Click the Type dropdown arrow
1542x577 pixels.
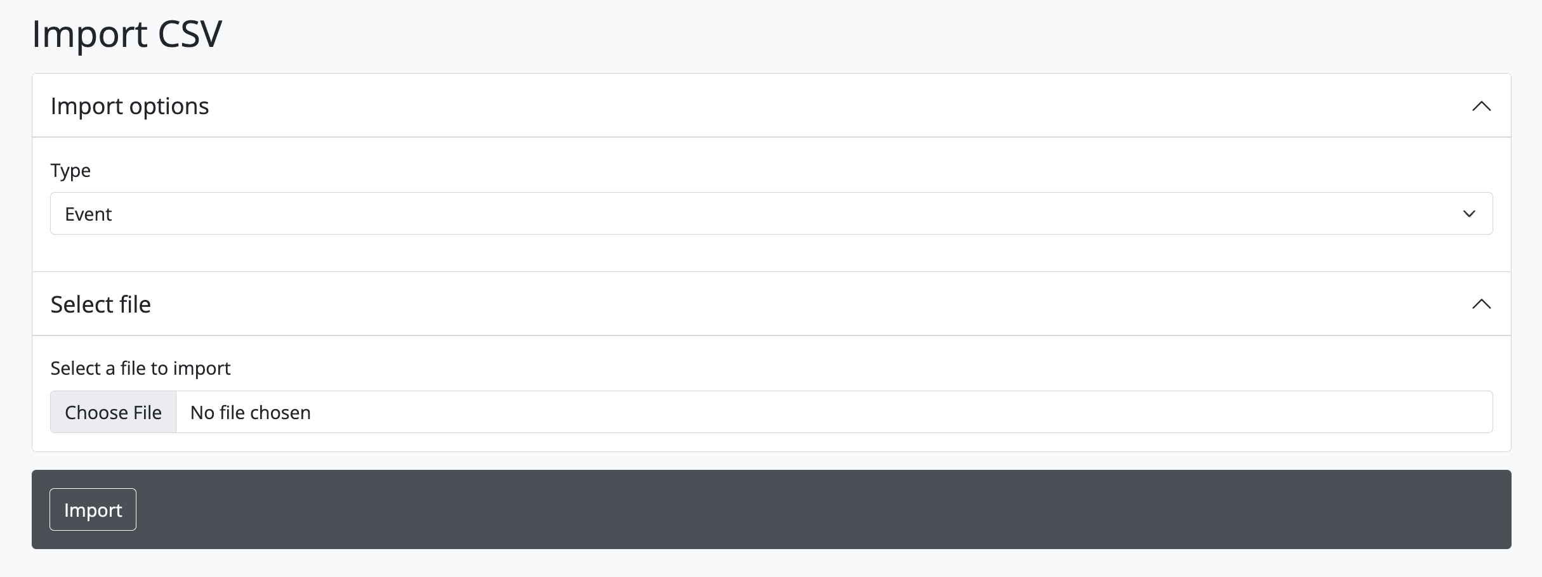pos(1468,214)
